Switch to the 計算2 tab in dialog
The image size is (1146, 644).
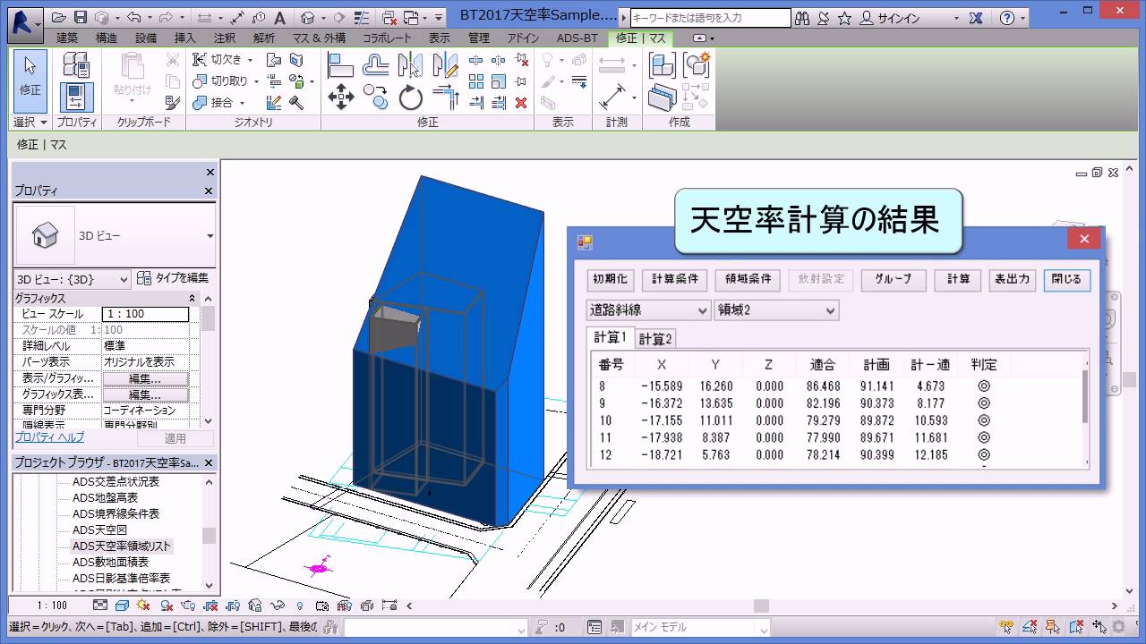655,339
